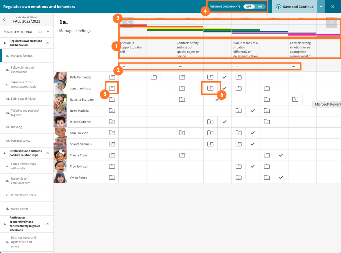Collapse Establishes and sustains positive relationships
The image size is (341, 253).
pos(48,153)
